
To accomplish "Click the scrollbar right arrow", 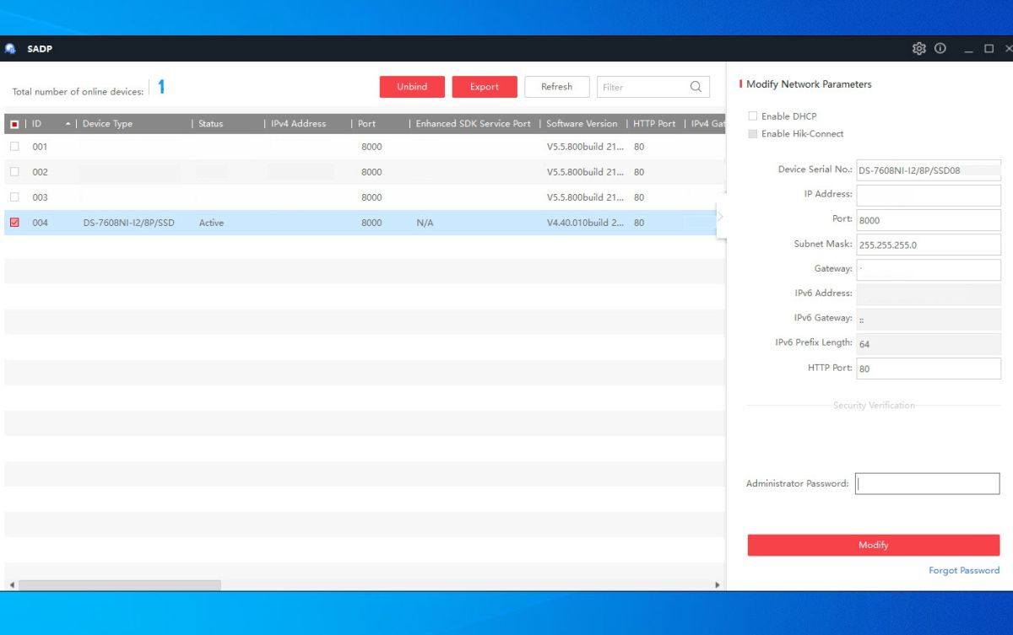I will click(x=718, y=584).
